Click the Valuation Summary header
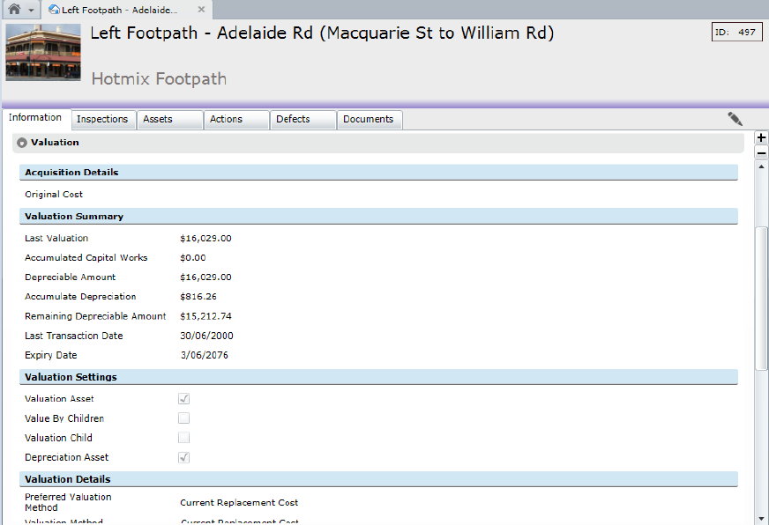Viewport: 769px width, 525px height. pyautogui.click(x=378, y=217)
